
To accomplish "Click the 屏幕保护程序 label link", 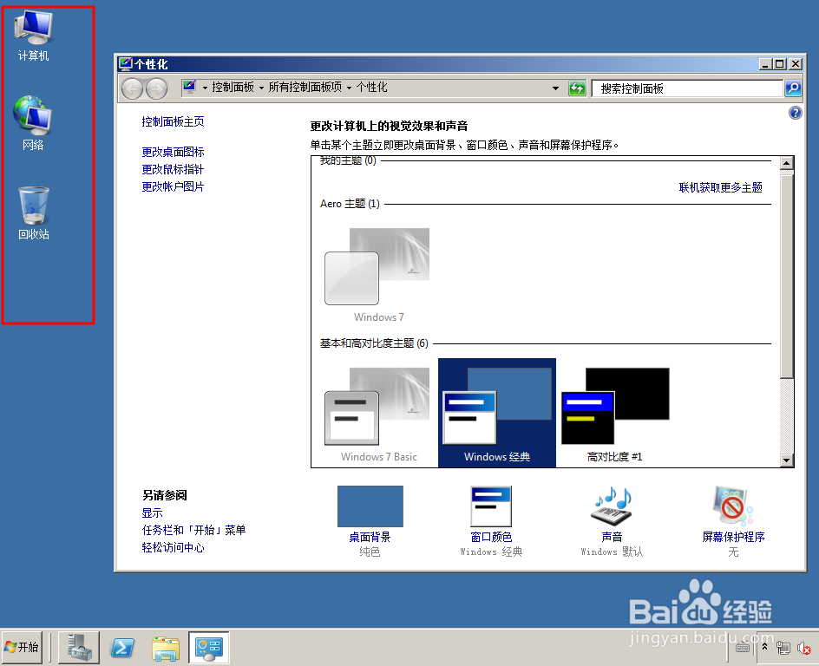I will 733,537.
